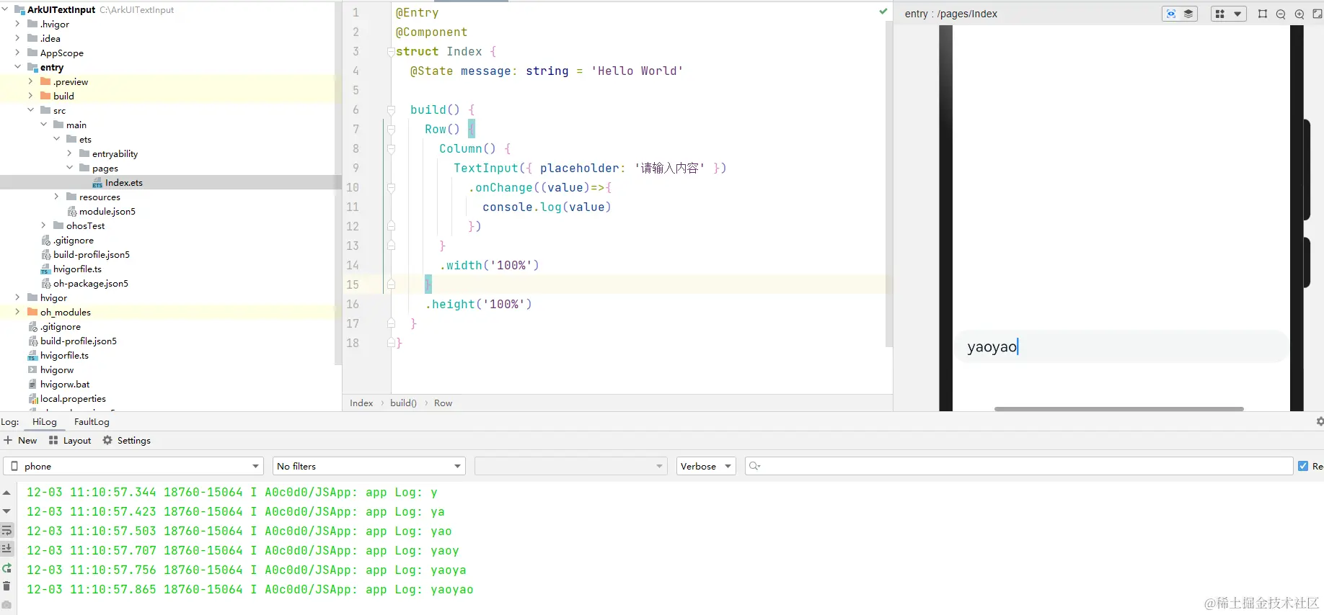Collapse the ArkUITextInput project root

pos(5,9)
